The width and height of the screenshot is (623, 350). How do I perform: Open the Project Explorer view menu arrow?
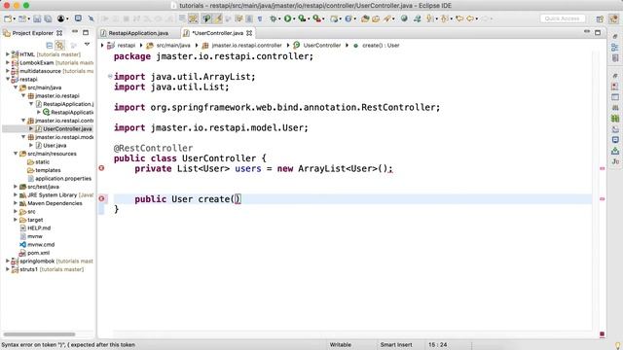[87, 45]
